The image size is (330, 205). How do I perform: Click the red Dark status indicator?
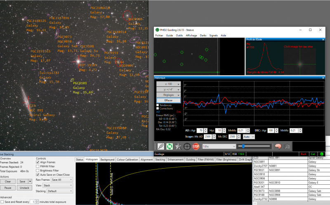(304, 154)
